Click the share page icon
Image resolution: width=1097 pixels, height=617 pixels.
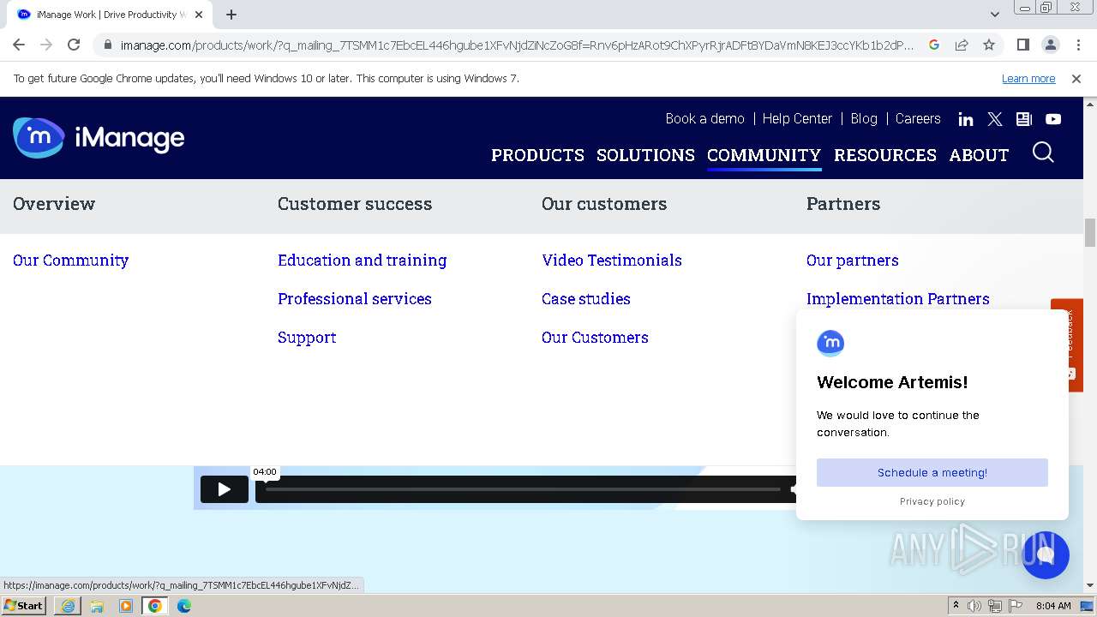962,45
